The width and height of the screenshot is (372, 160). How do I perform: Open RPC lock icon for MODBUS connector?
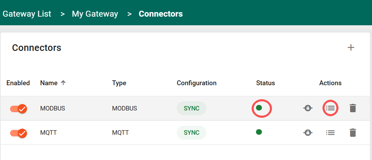(307, 108)
